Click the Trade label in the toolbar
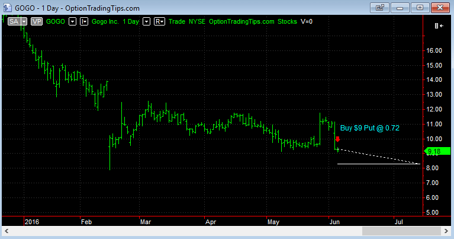Screen dimensions: 454x239 coord(176,21)
